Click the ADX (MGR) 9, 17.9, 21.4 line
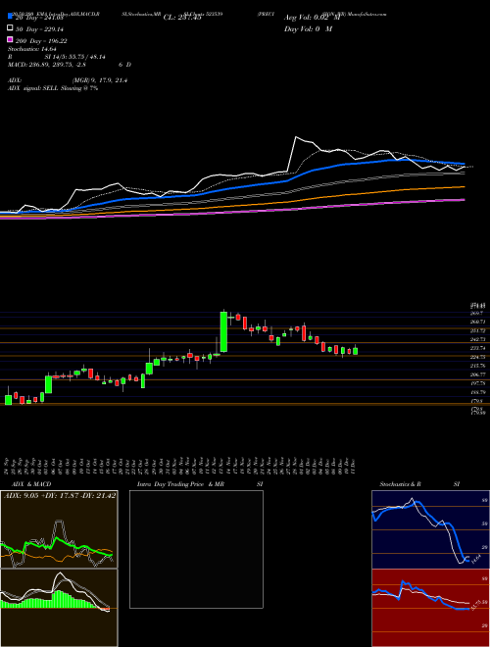 coord(68,80)
